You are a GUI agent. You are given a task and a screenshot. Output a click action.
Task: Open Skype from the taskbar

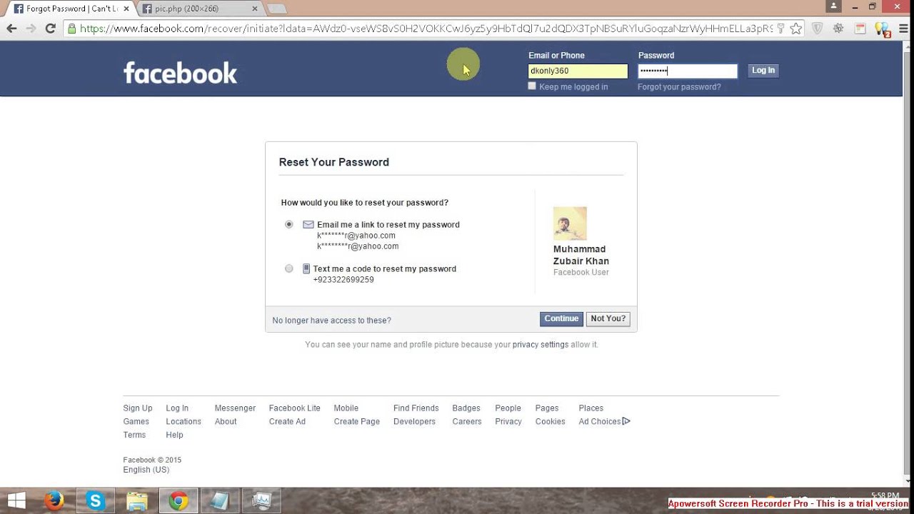tap(95, 501)
